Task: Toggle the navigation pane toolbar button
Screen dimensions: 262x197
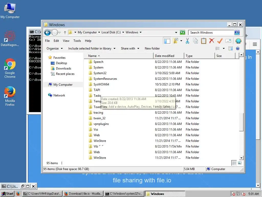Action: click(x=167, y=41)
